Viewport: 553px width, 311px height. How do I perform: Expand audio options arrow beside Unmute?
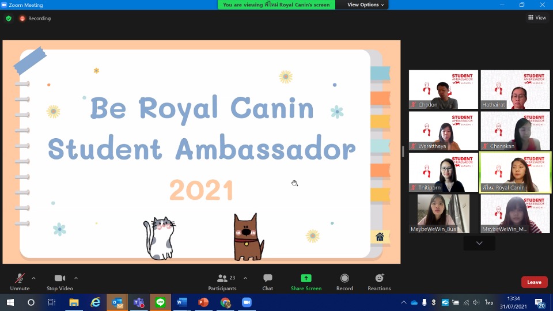(x=33, y=278)
